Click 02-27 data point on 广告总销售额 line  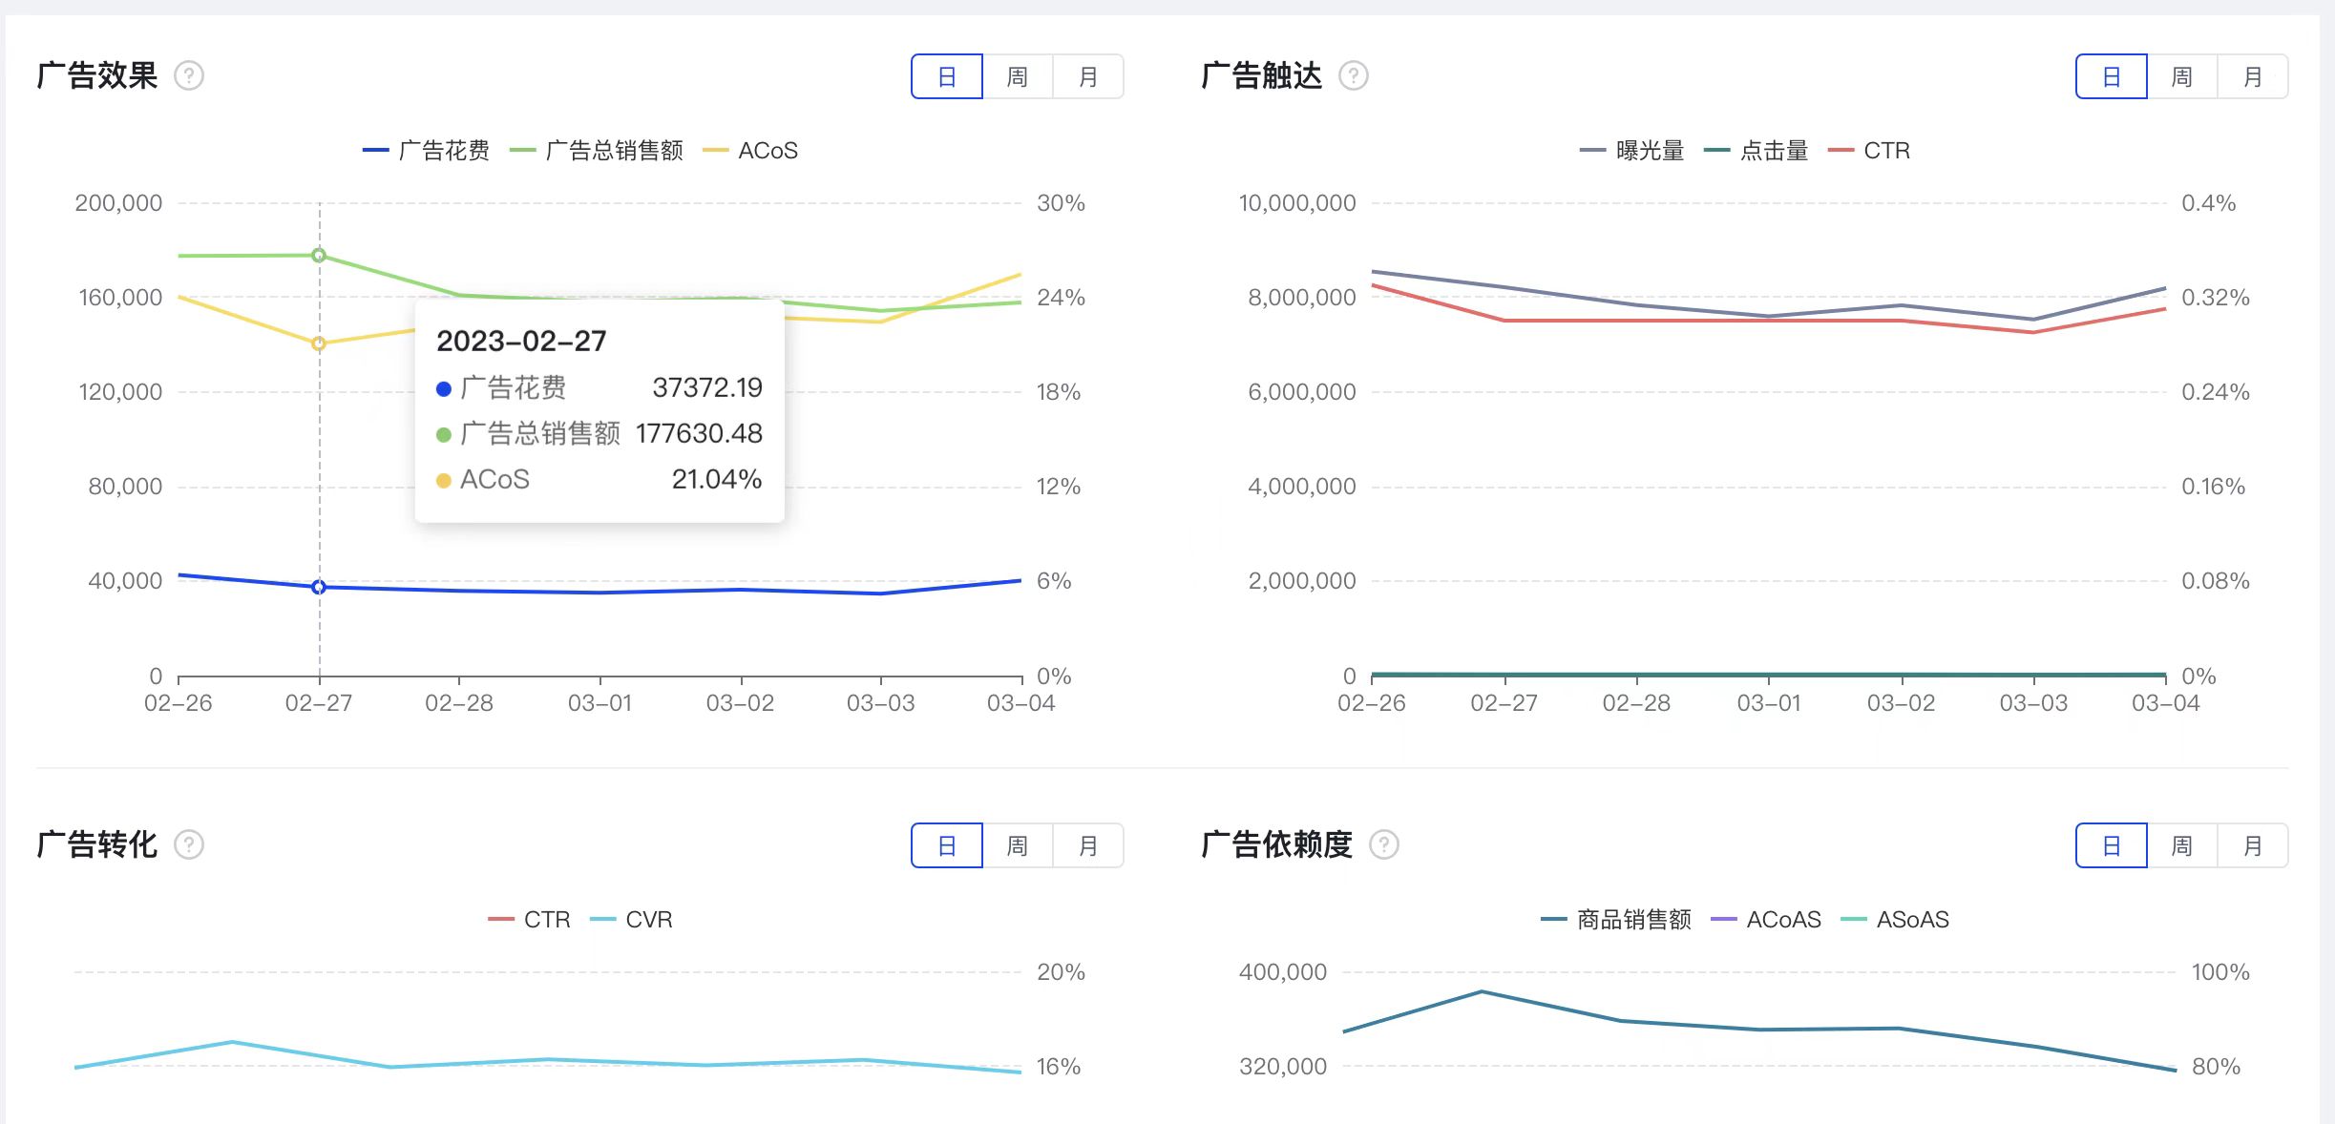(319, 255)
